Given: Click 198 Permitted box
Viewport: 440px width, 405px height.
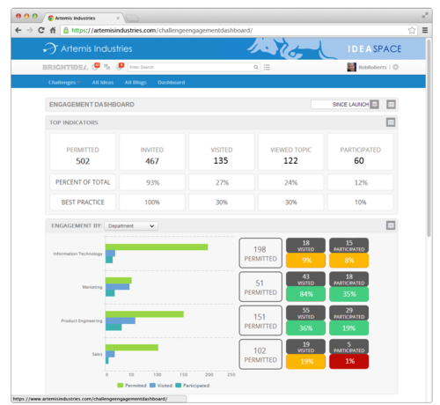Looking at the screenshot, I should coord(260,253).
